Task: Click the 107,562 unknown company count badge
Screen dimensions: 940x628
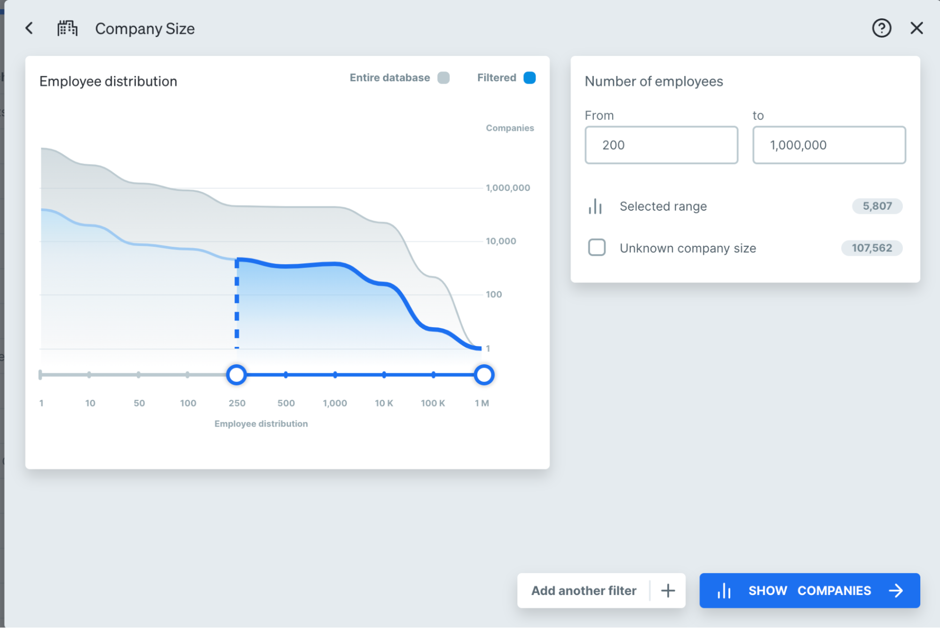Action: point(872,248)
